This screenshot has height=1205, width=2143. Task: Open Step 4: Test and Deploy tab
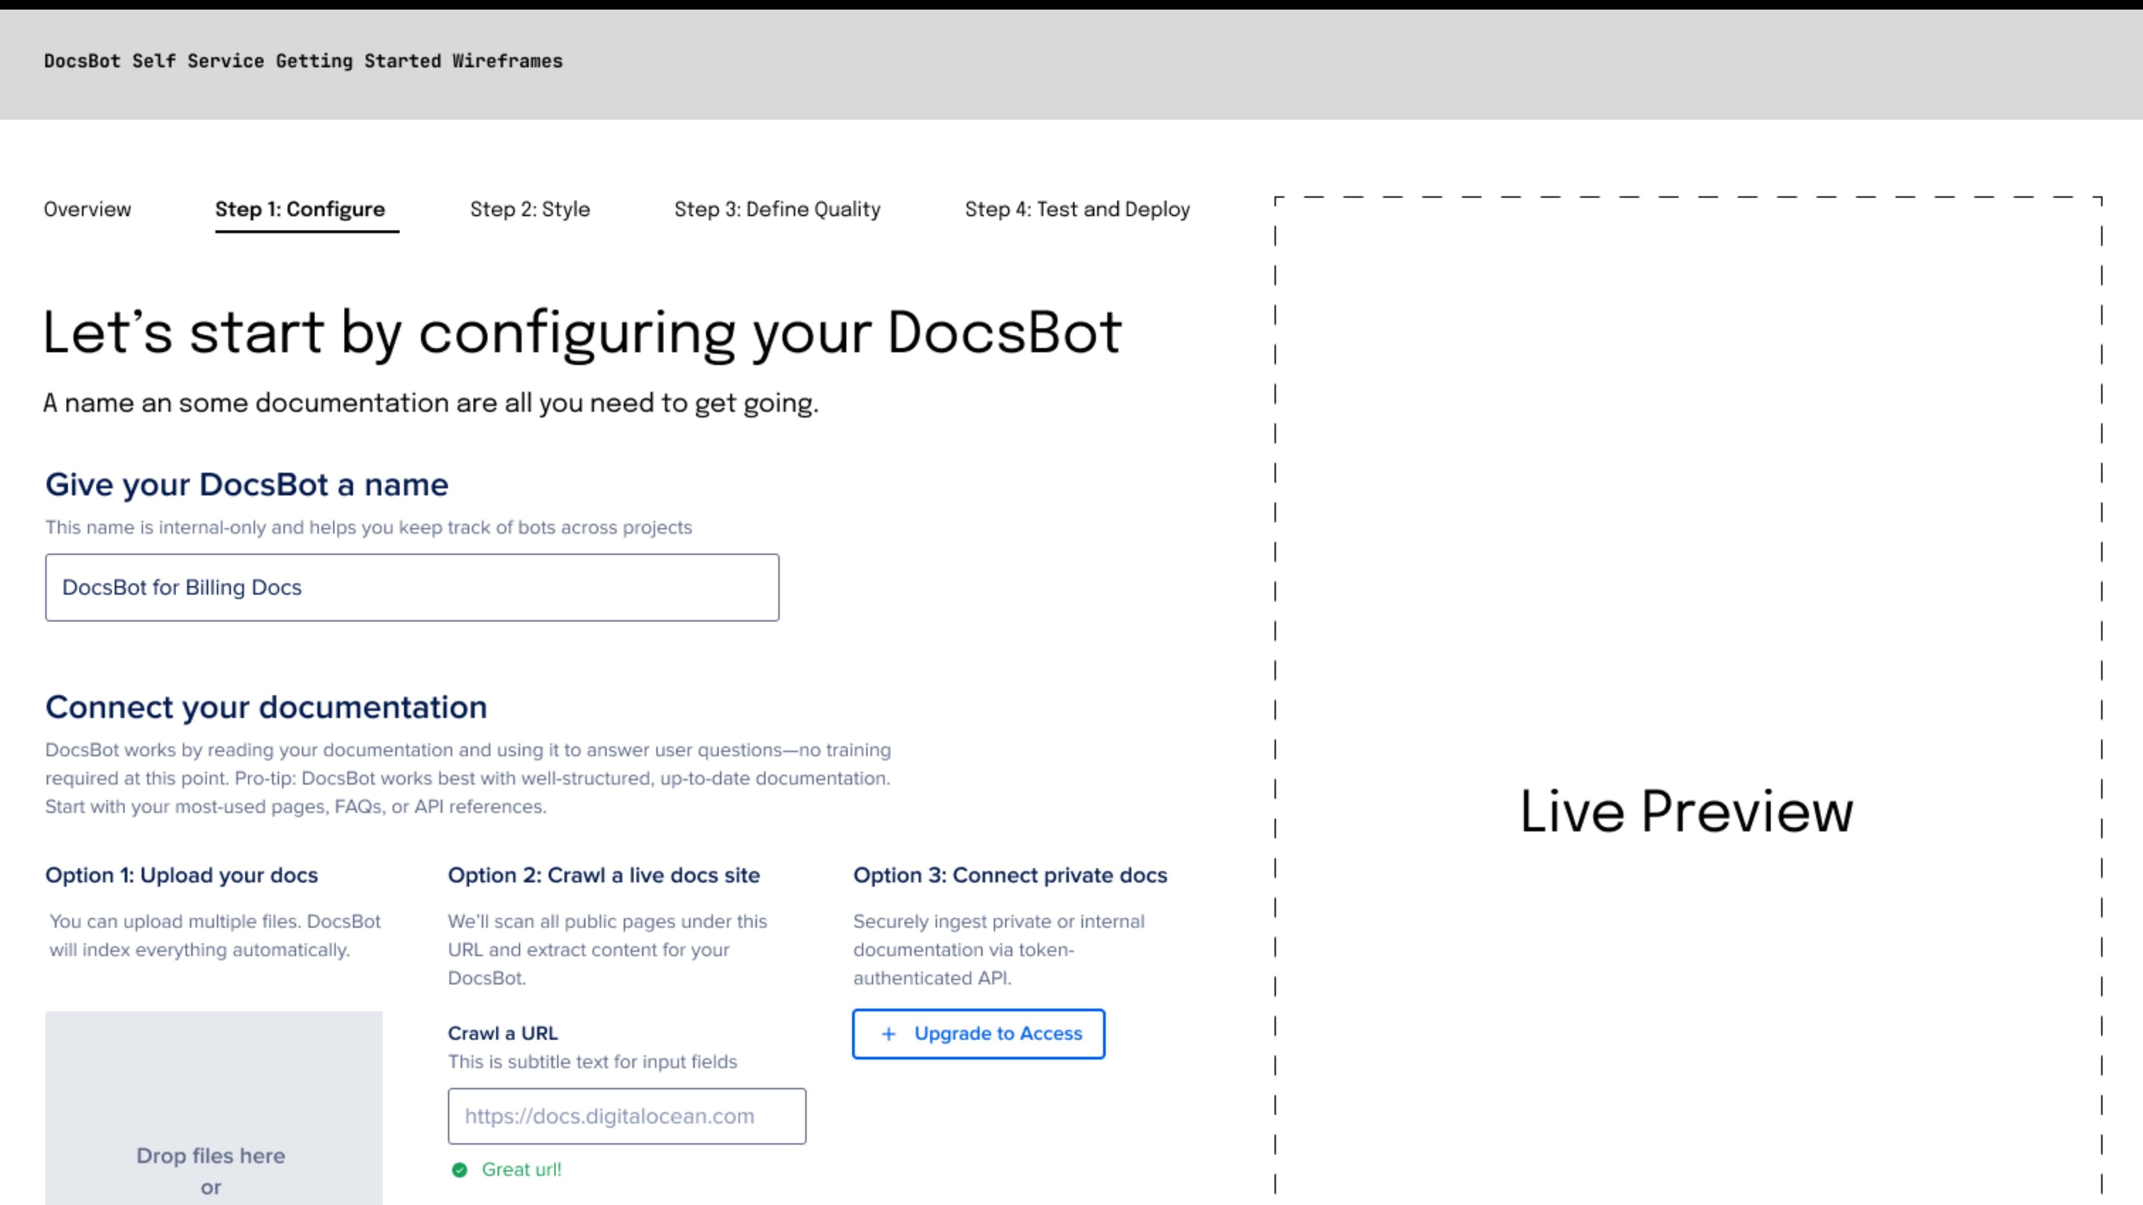[x=1077, y=210]
